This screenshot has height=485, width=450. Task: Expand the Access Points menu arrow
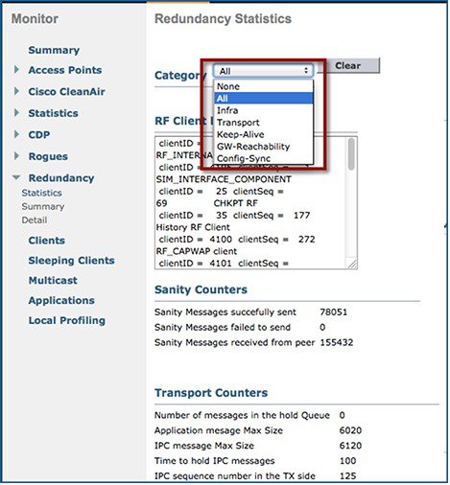16,70
